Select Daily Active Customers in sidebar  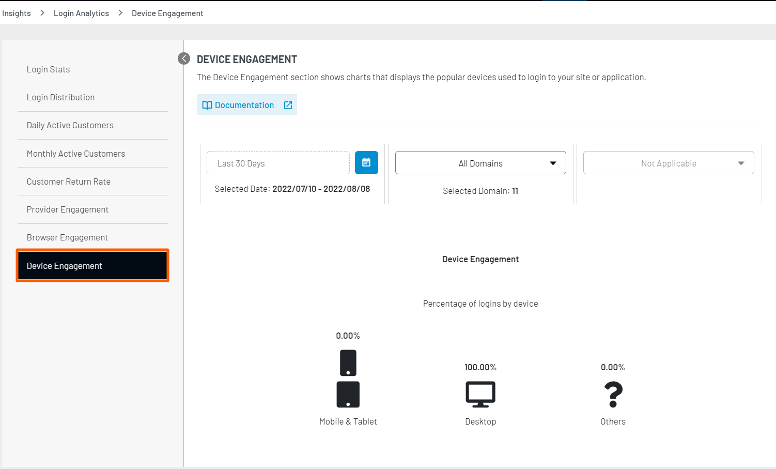pos(70,125)
